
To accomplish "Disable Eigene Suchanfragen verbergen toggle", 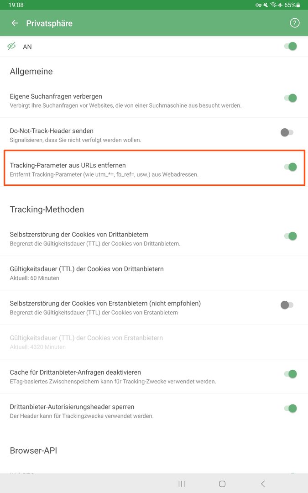I will point(290,98).
